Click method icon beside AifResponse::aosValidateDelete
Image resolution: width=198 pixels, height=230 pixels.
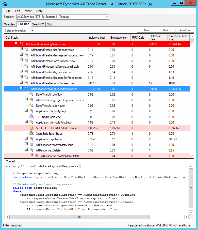(37, 155)
